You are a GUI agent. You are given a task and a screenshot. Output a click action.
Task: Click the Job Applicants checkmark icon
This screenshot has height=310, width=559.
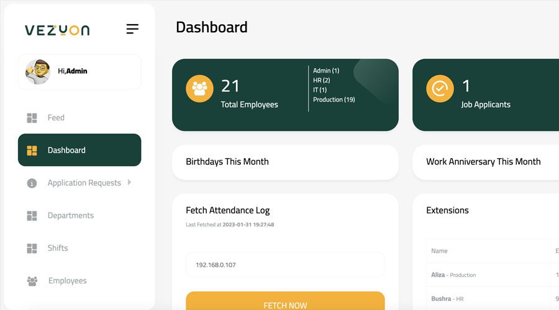(440, 89)
